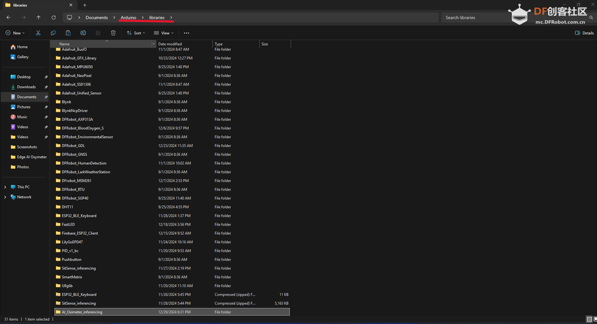The height and width of the screenshot is (324, 597).
Task: Go up one folder level
Action: (x=38, y=17)
